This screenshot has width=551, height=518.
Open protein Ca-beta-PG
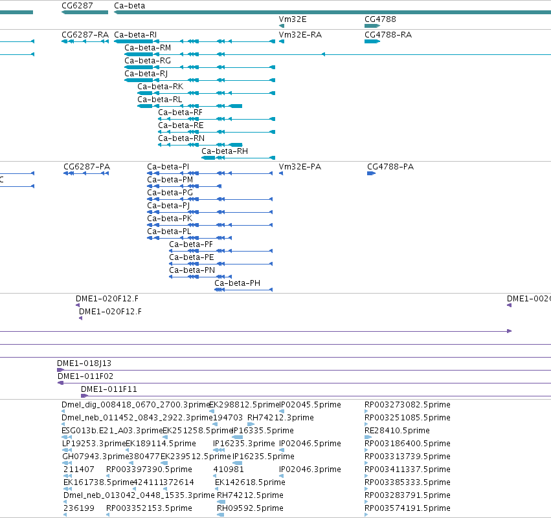coord(170,193)
